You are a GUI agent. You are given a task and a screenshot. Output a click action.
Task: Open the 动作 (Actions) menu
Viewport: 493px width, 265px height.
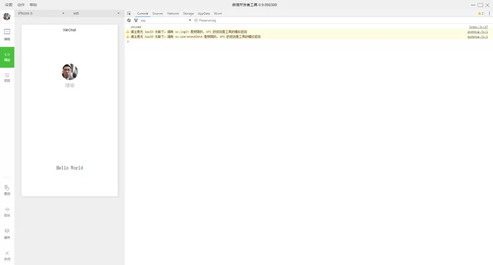coord(21,5)
